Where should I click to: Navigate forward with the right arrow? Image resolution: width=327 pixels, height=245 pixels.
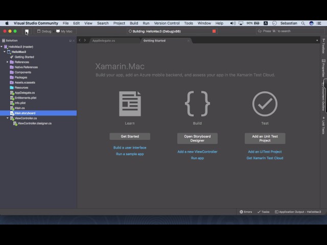pyautogui.click(x=85, y=40)
